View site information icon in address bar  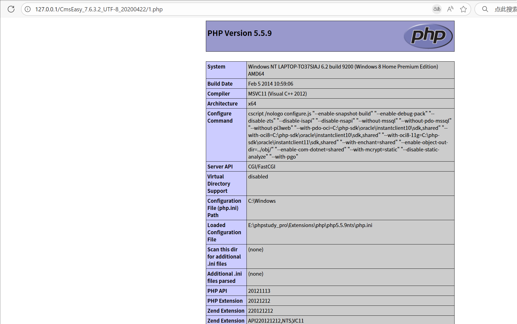pyautogui.click(x=28, y=9)
